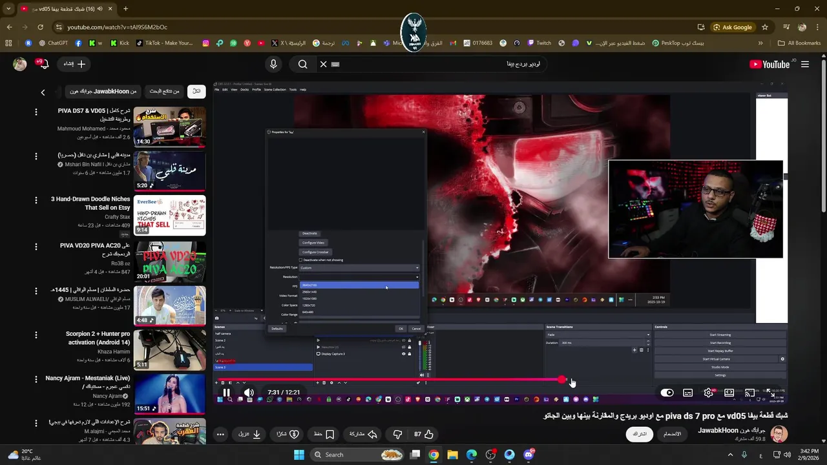Viewport: 827px width, 465px height.
Task: Click the Ask Google button
Action: [733, 27]
